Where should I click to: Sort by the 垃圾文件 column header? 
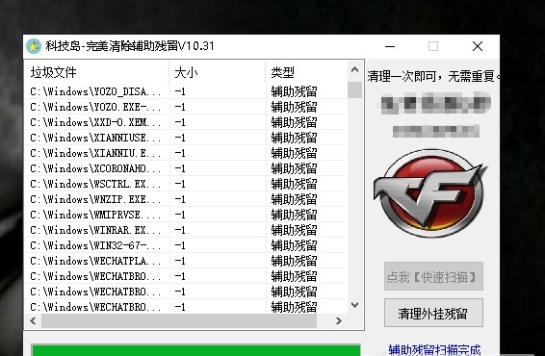(96, 72)
